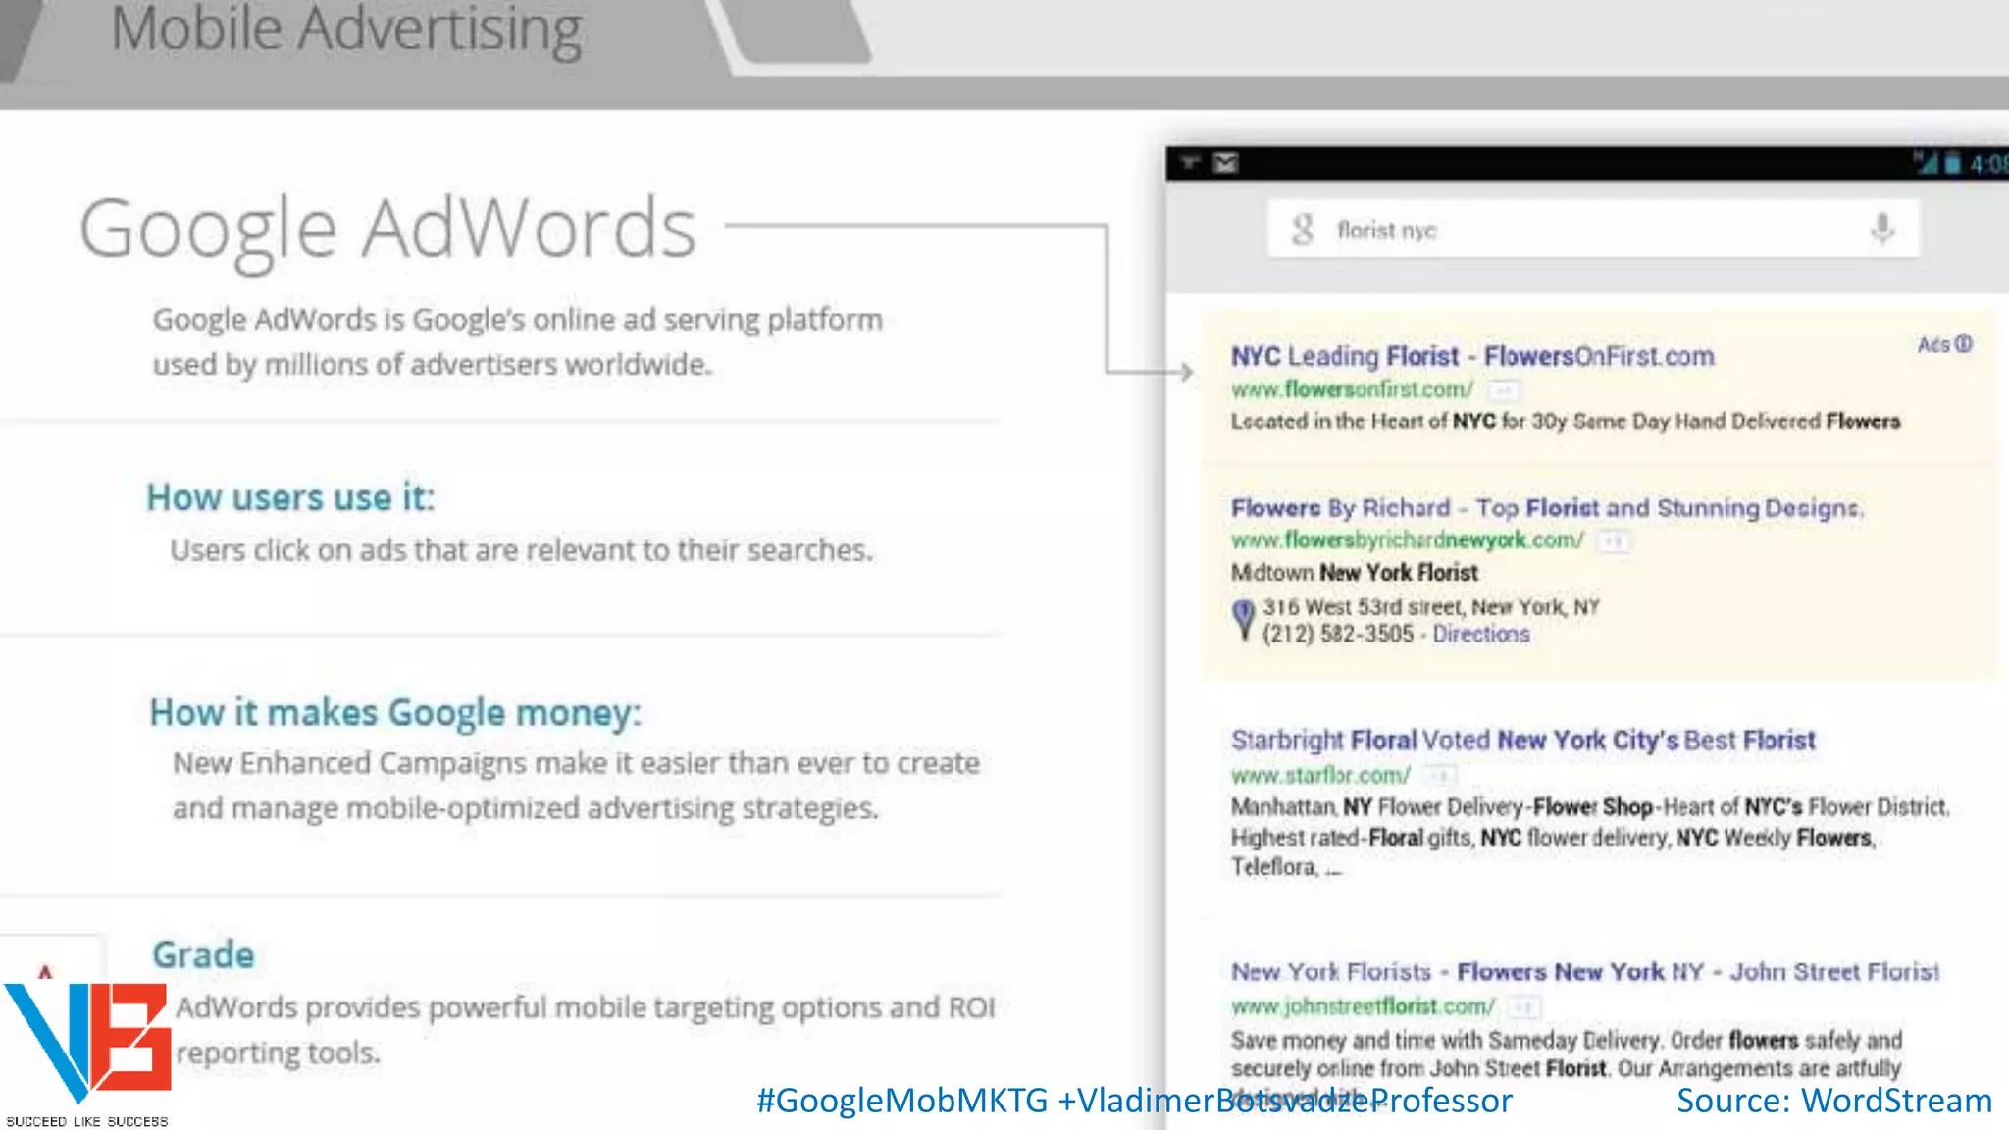The image size is (2009, 1130).
Task: Click the Directions link
Action: point(1481,634)
